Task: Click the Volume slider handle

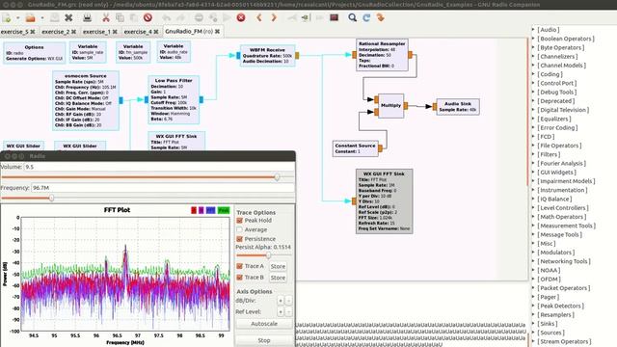Action: (277, 177)
